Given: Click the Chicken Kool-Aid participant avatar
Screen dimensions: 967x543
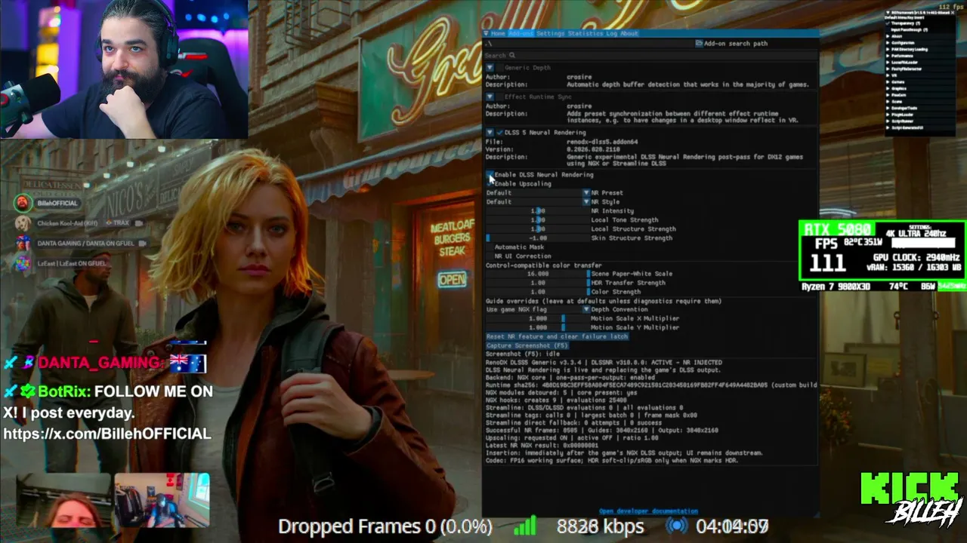Looking at the screenshot, I should coord(23,223).
